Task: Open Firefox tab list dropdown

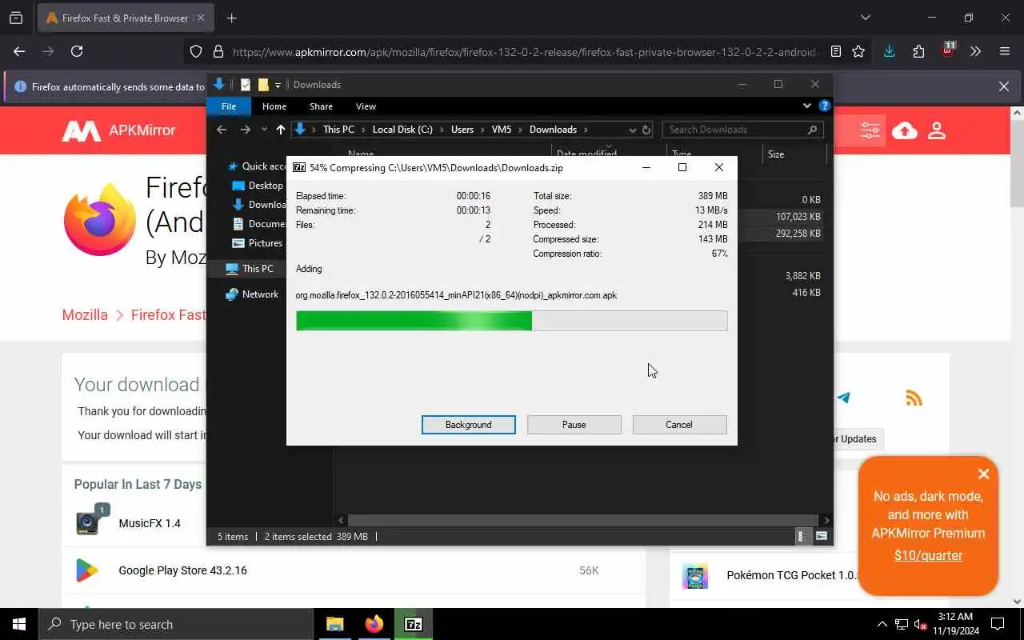Action: (865, 18)
